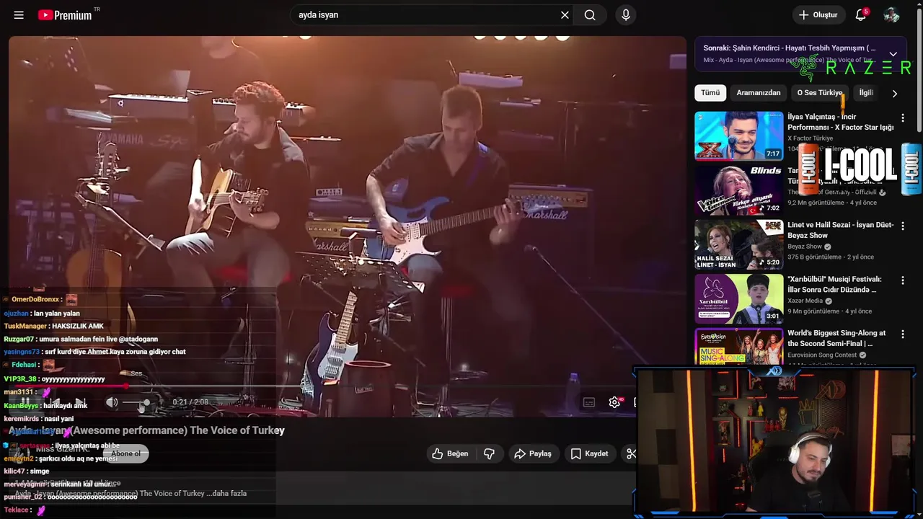Open the Xarıbülbül Musiqi Festivalı video title

[834, 284]
